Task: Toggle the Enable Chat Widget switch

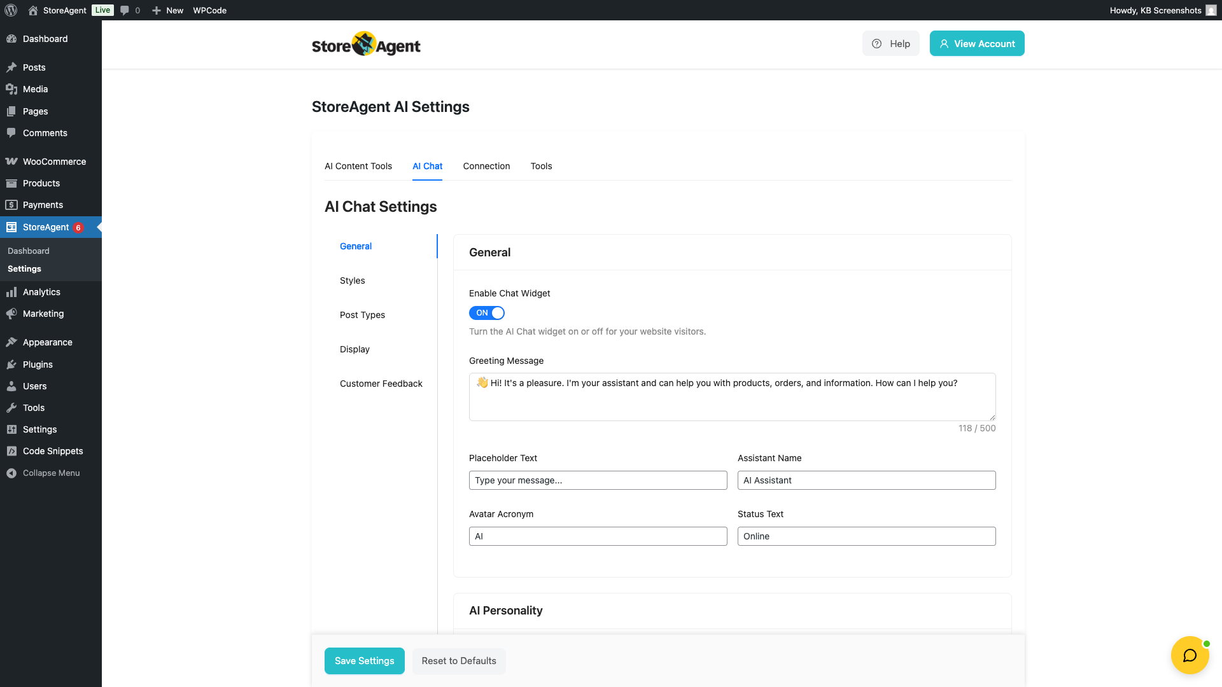Action: pyautogui.click(x=487, y=313)
